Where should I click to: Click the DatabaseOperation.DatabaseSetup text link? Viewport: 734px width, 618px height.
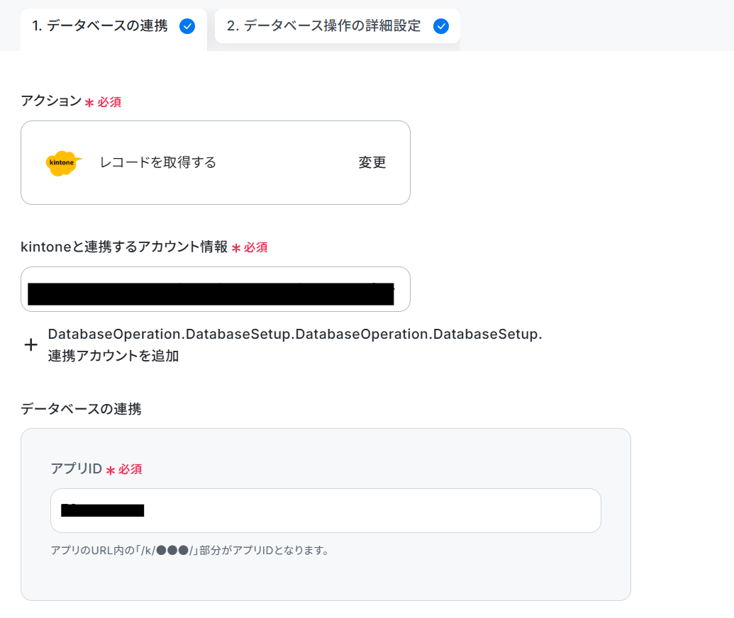[x=295, y=334]
